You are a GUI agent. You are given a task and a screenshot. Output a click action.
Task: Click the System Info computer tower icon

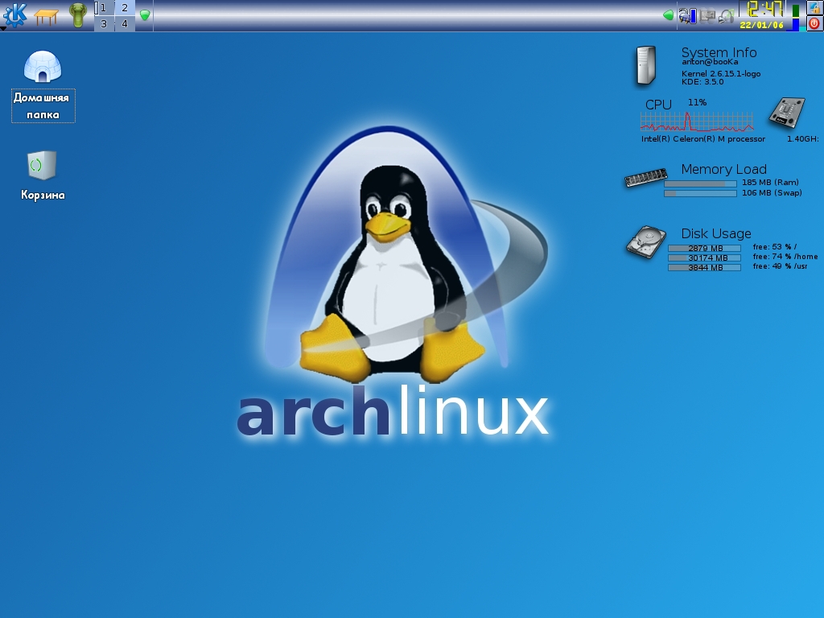pyautogui.click(x=646, y=66)
